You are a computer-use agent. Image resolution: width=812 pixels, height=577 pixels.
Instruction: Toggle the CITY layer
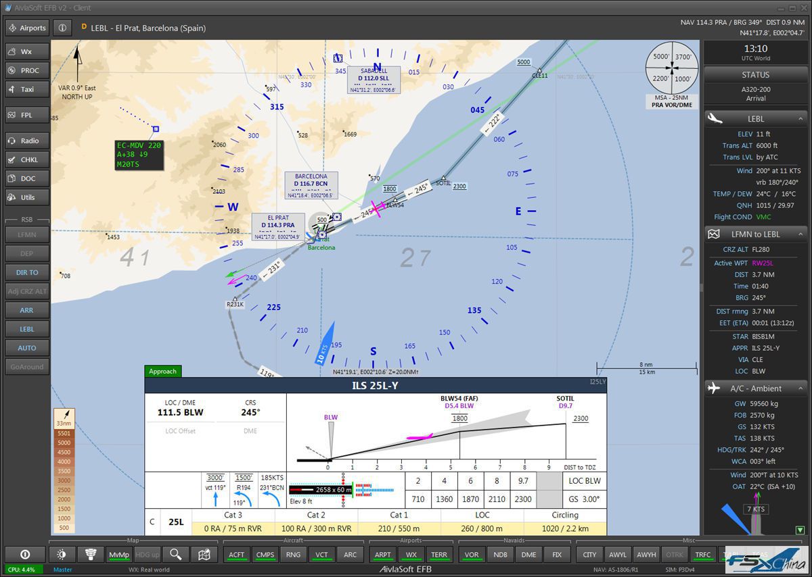pos(590,555)
